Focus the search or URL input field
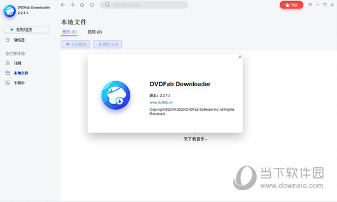The width and height of the screenshot is (337, 202). 144,4
